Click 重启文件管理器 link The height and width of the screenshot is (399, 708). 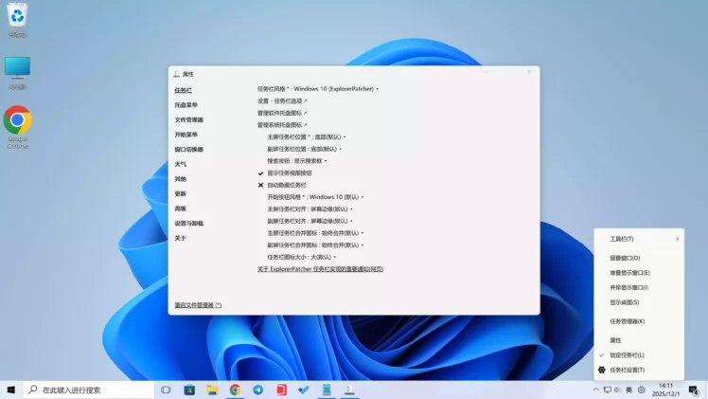198,305
